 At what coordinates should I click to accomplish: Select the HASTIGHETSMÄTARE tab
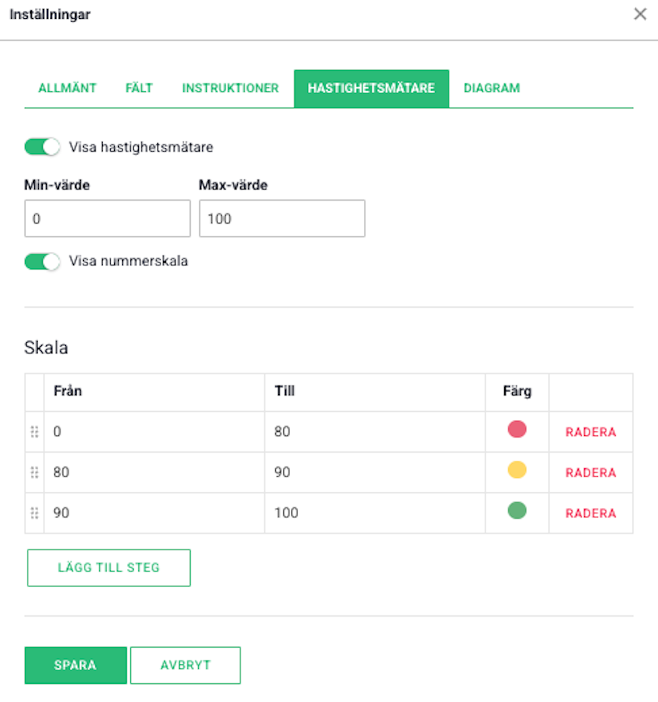pos(371,88)
